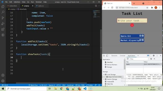Click Chrome back navigation arrow
Viewport: 163px width, 91px height.
click(104, 8)
